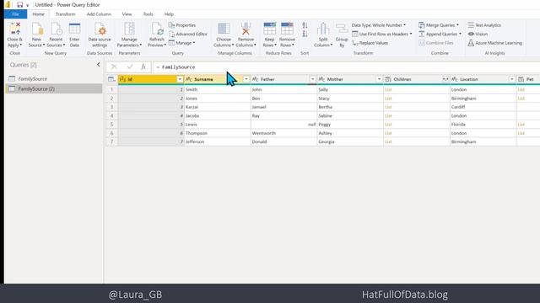Screen dimensions: 540x303
Task: Open the Help tab
Action: pos(169,14)
